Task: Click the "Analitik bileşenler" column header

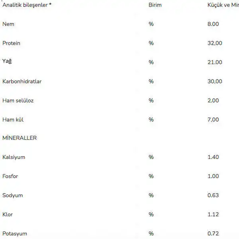Action: [27, 5]
